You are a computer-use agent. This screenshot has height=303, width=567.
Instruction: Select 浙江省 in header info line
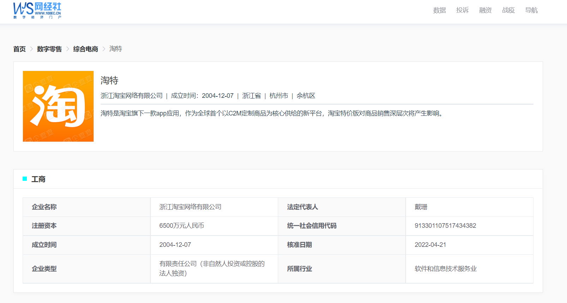[x=251, y=96]
